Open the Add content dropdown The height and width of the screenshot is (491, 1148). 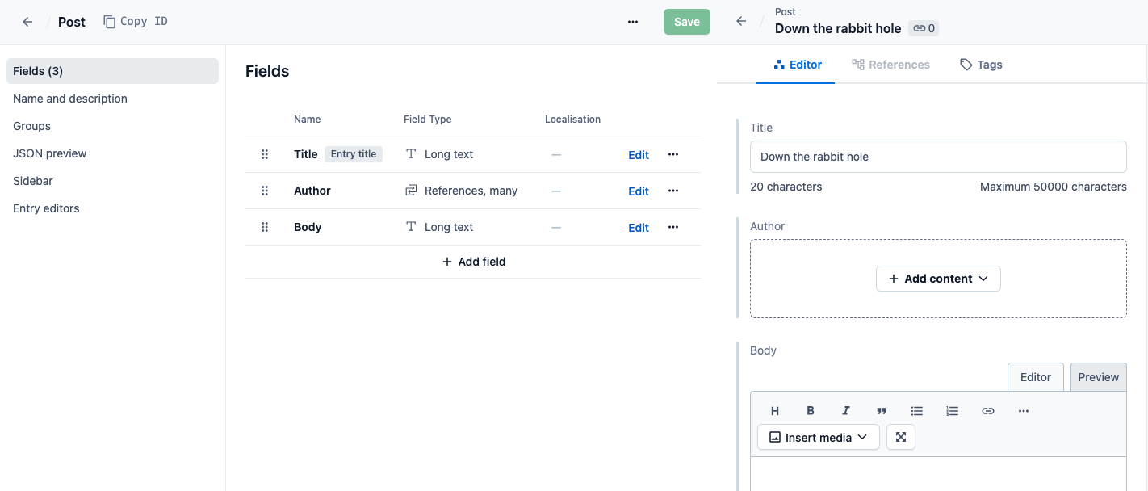[x=938, y=279]
